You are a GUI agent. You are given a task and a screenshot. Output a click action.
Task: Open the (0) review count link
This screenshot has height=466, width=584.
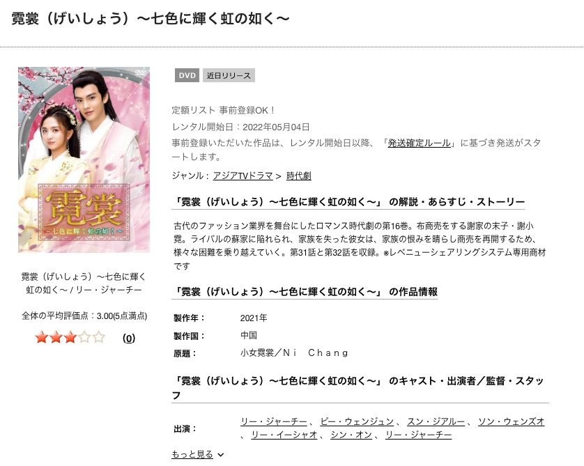click(129, 338)
